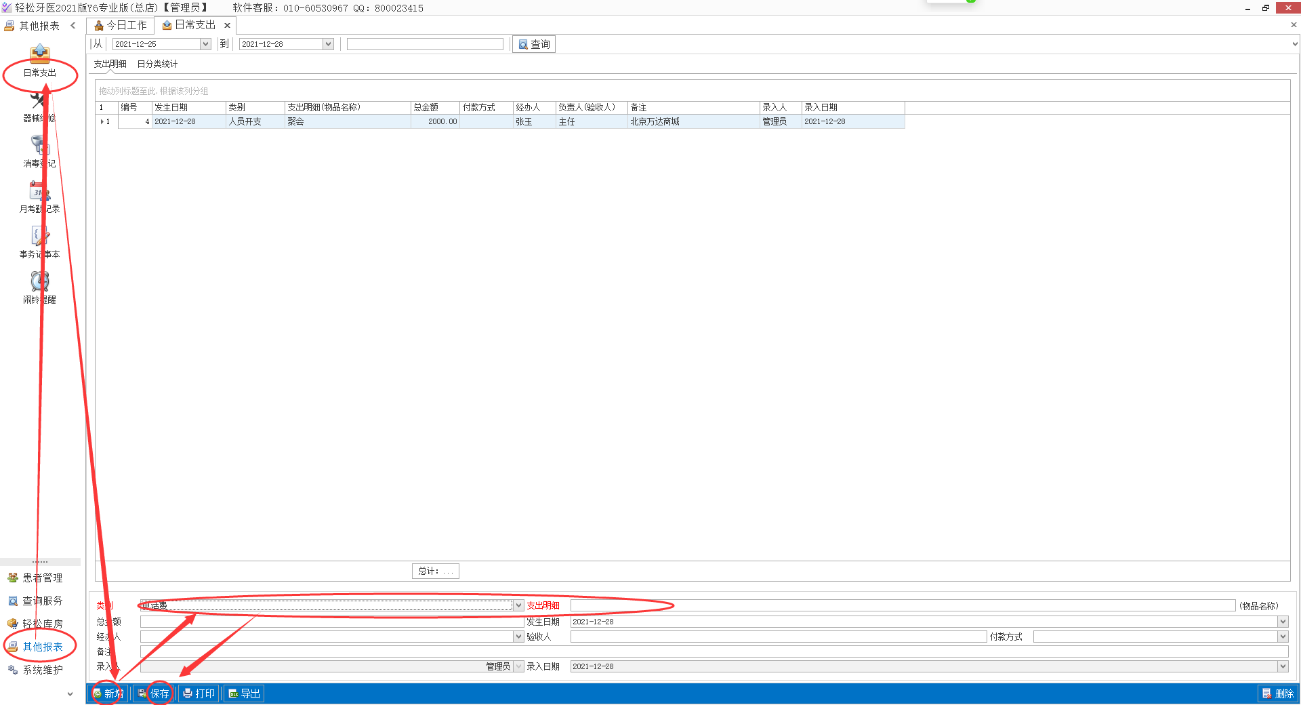Expand the 付款方式 dropdown
The image size is (1301, 705).
[1282, 637]
